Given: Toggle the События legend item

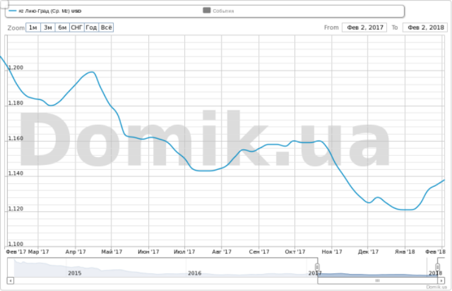Looking at the screenshot, I should (219, 11).
